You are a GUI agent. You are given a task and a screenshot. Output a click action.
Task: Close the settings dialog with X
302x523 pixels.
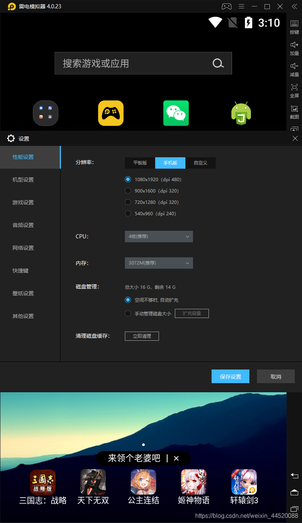click(295, 138)
